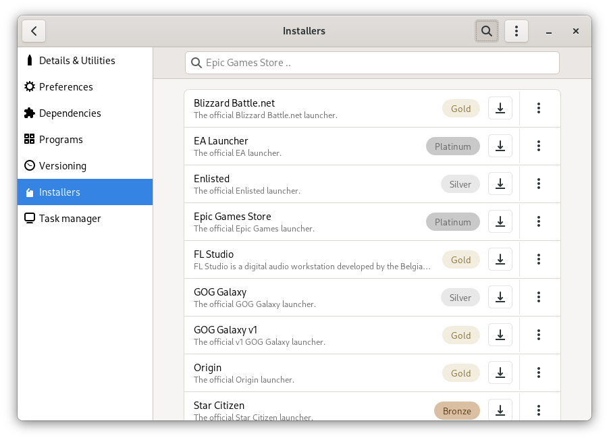The image size is (609, 440).
Task: Open more options for GOG Galaxy
Action: click(539, 297)
